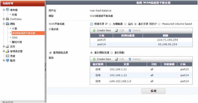Open 介面 under network
The width and height of the screenshot is (198, 103).
tap(15, 28)
